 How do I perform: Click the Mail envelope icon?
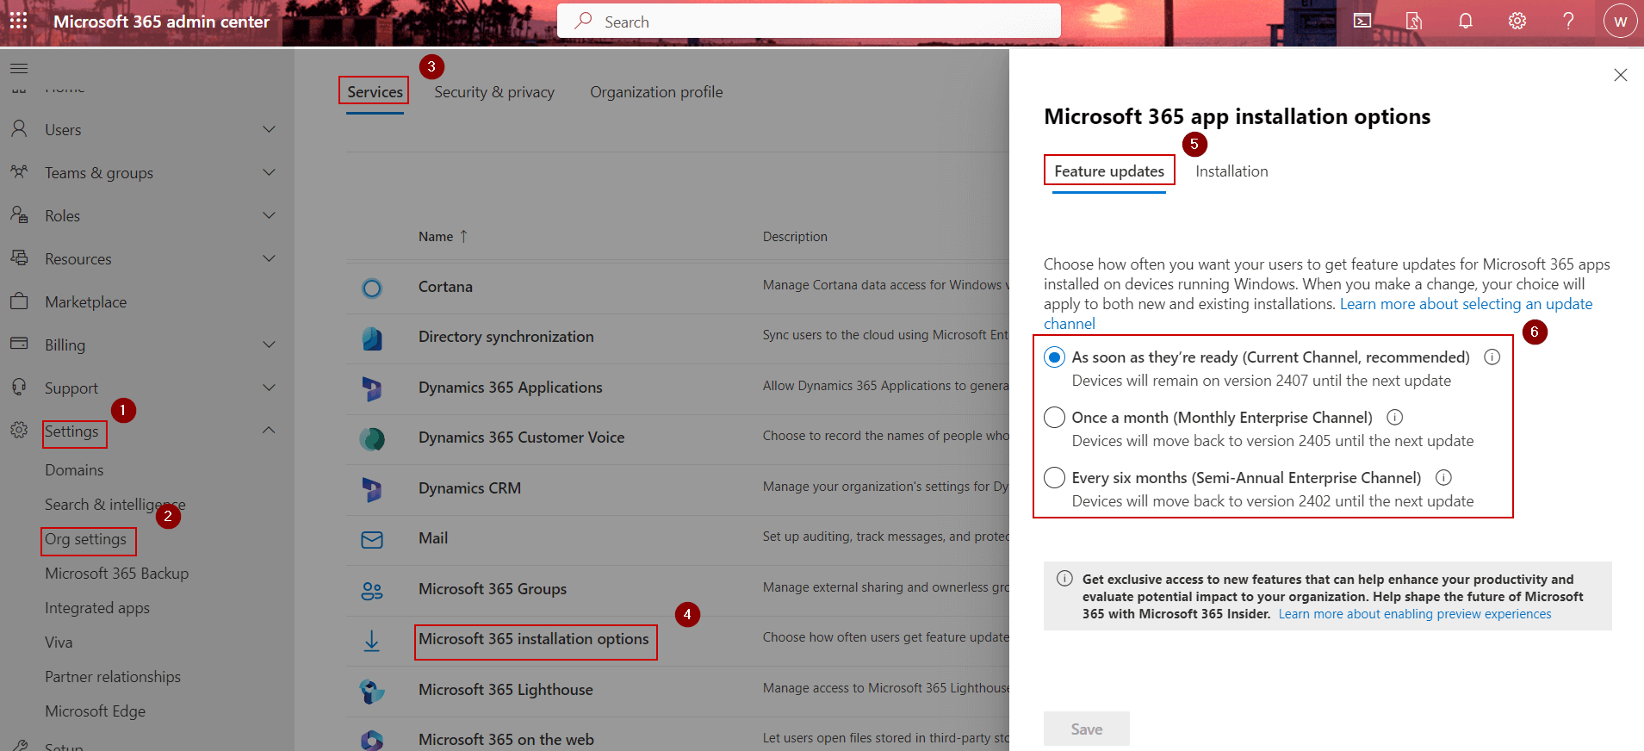(x=372, y=540)
